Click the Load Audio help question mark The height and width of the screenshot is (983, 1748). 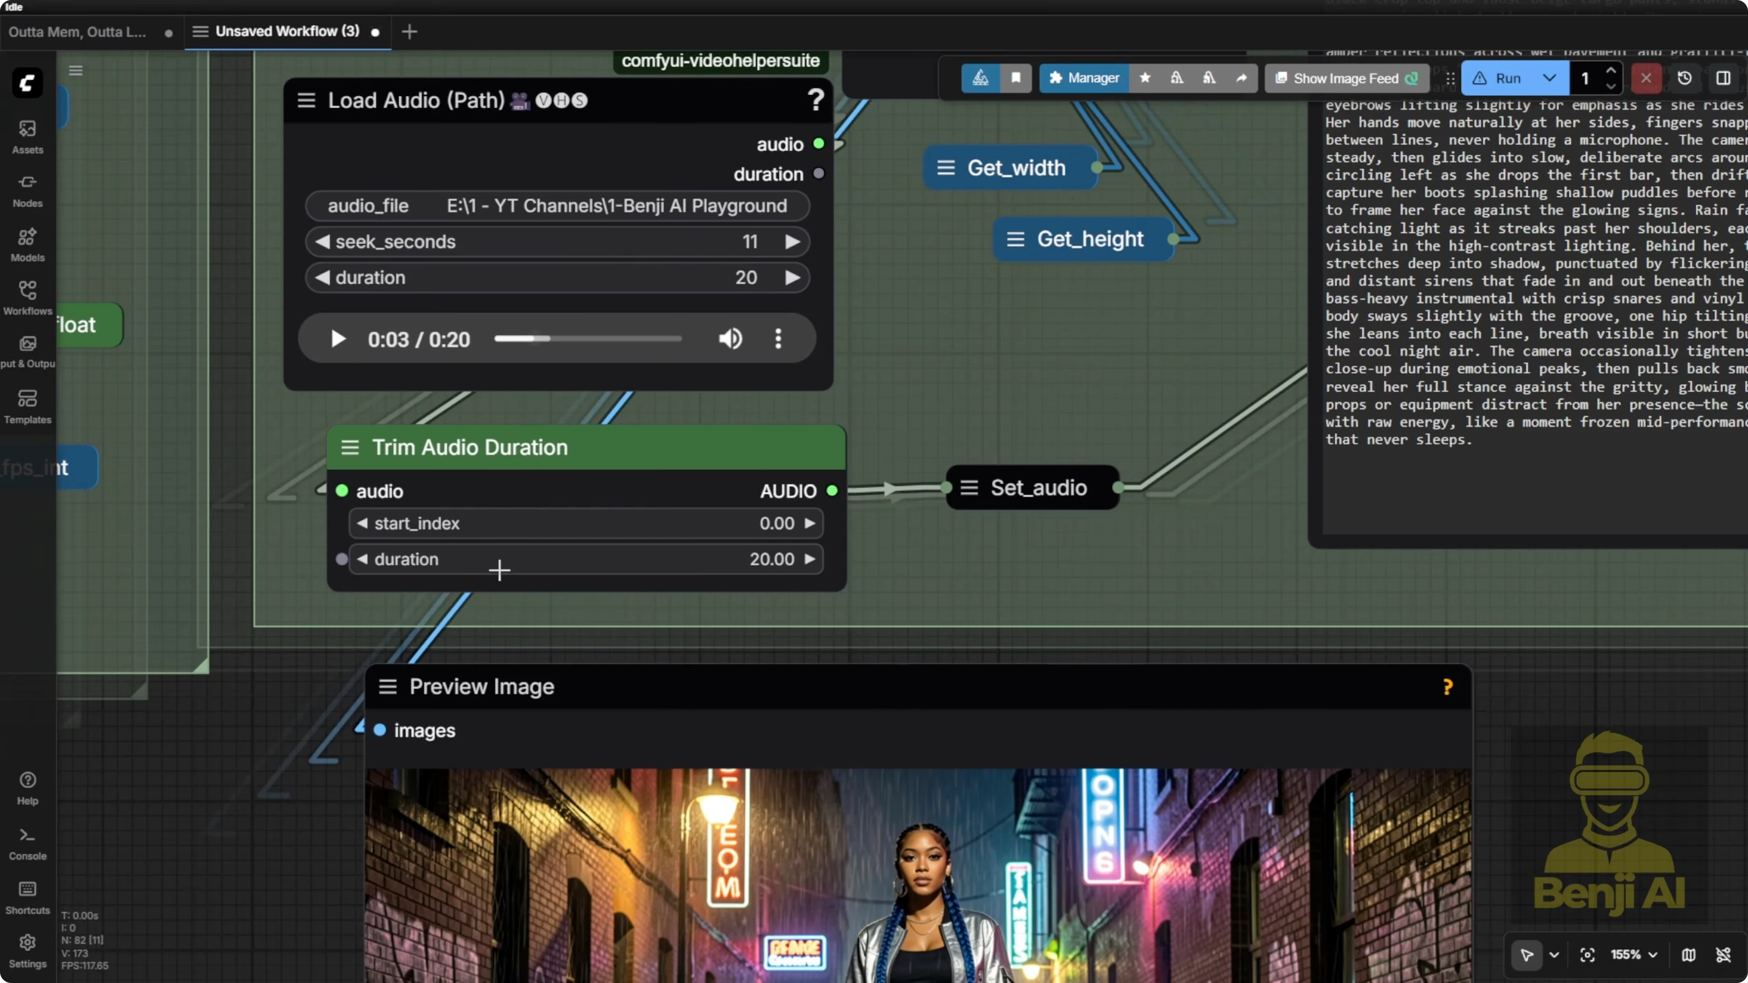click(816, 100)
